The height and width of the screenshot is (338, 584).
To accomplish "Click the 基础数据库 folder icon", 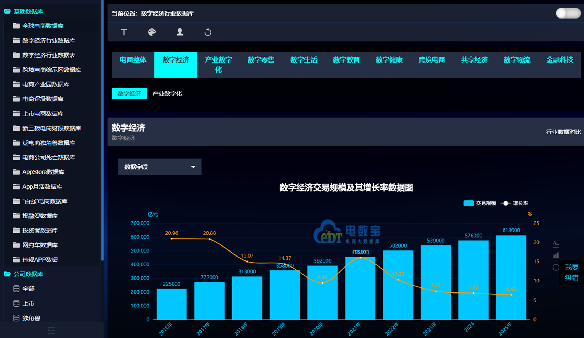I will pos(7,11).
